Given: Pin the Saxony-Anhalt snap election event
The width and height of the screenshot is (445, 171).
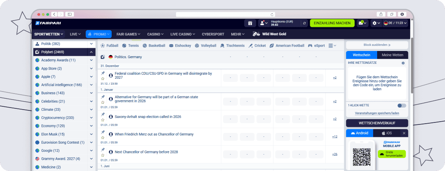Looking at the screenshot, I should pos(103,114).
